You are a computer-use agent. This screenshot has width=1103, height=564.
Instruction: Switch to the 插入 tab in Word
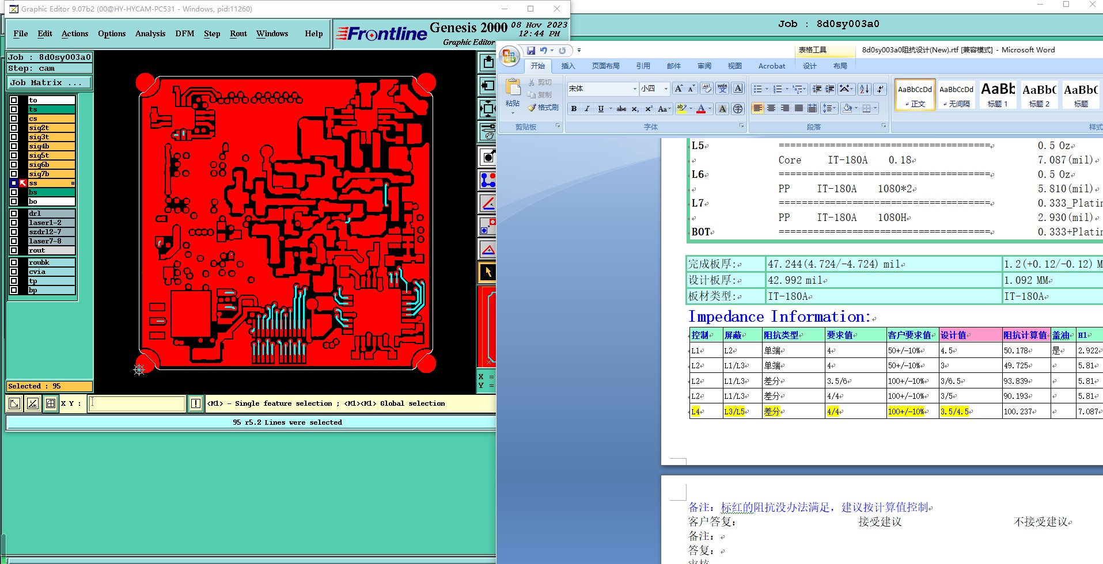(568, 66)
